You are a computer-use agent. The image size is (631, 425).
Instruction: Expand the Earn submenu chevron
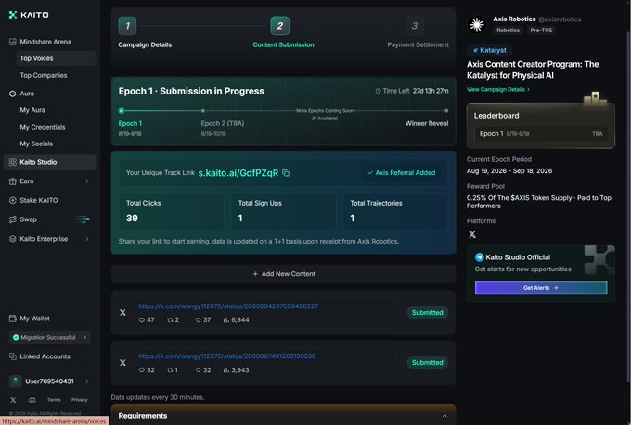(x=87, y=181)
